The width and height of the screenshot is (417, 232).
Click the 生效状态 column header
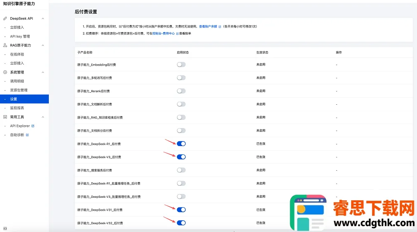tap(262, 53)
